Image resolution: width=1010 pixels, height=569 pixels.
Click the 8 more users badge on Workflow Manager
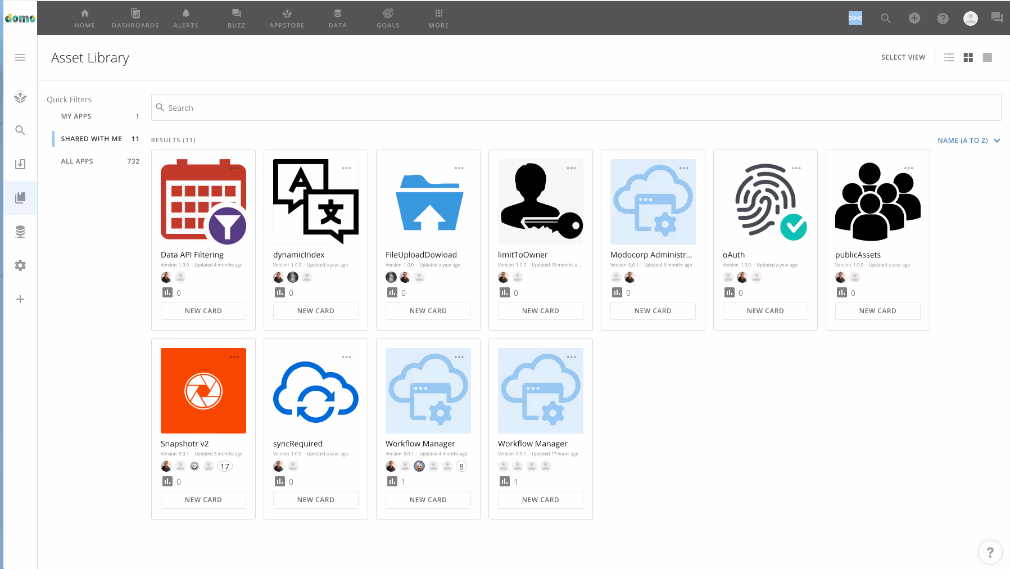coord(461,466)
